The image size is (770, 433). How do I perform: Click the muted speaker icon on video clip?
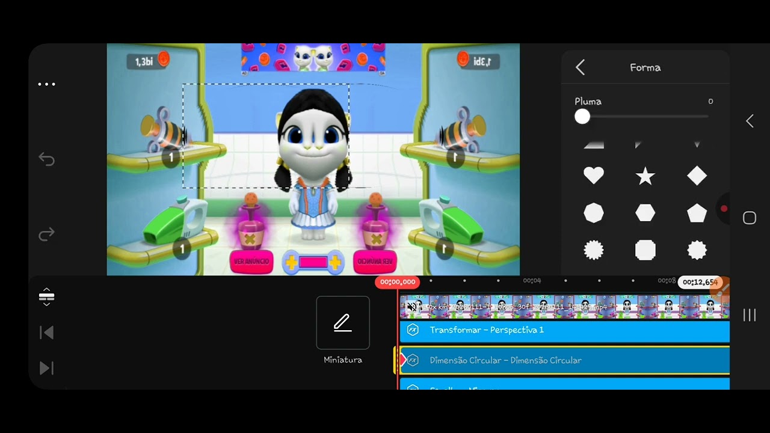click(x=412, y=307)
